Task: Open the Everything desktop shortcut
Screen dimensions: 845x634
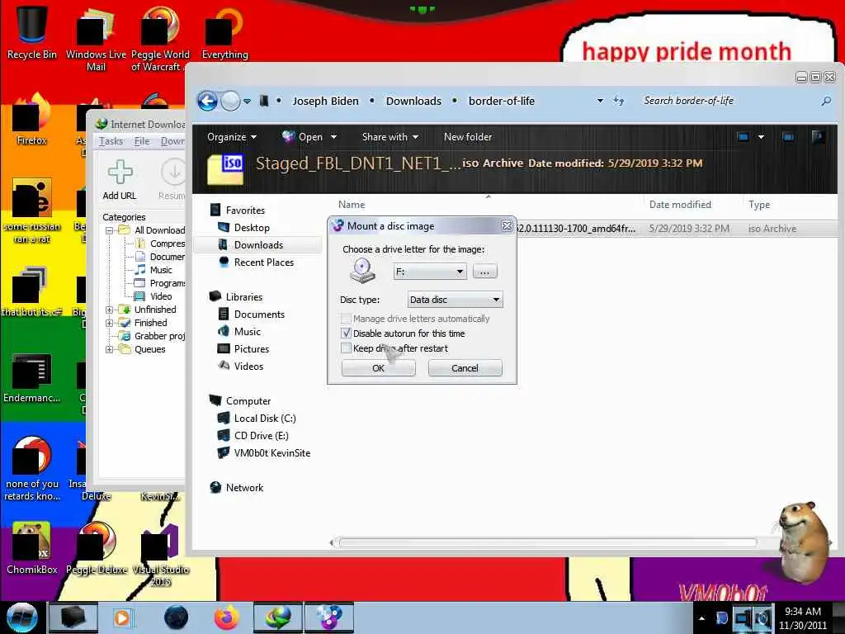Action: click(224, 31)
